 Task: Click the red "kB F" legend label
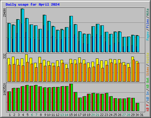tap(148, 108)
